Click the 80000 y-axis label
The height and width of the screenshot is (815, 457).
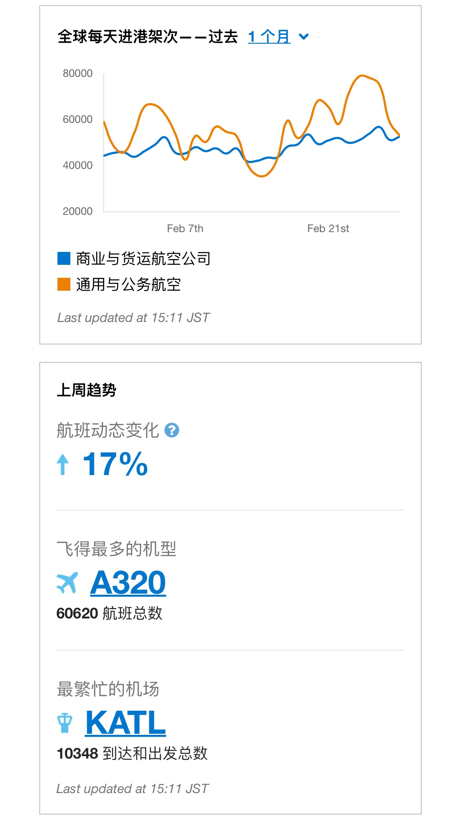(78, 73)
